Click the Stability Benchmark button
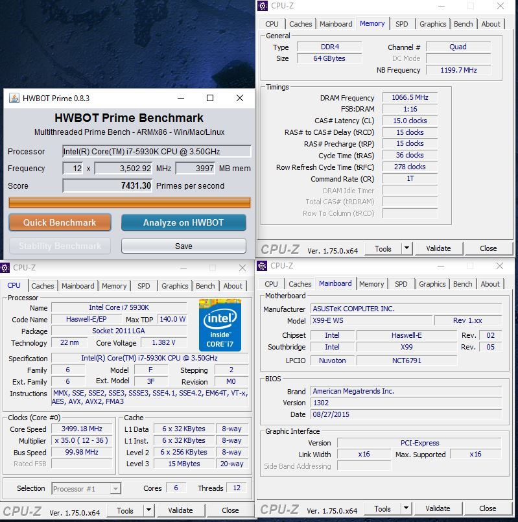 coord(60,246)
